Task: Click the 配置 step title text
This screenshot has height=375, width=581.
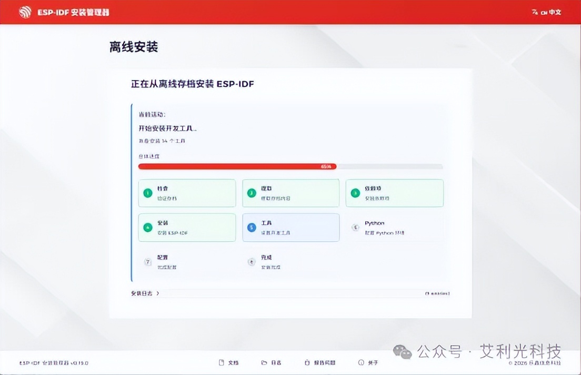Action: click(x=163, y=257)
